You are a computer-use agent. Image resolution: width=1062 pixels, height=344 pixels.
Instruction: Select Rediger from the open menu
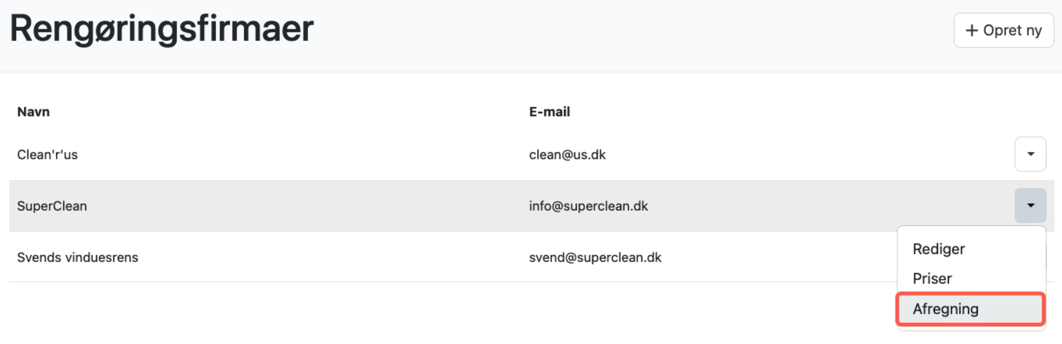click(x=938, y=249)
